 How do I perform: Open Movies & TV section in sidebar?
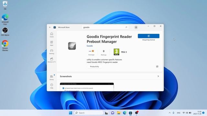52,60
